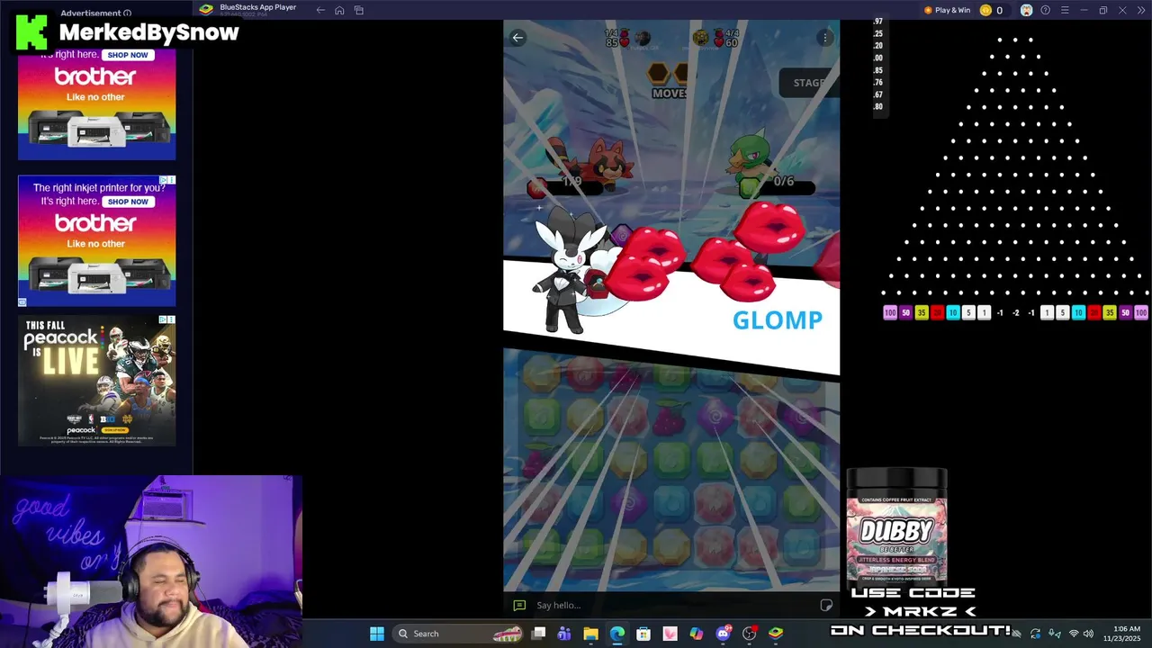Screen dimensions: 1152x648
Task: Open Task View on the taskbar
Action: pyautogui.click(x=538, y=634)
